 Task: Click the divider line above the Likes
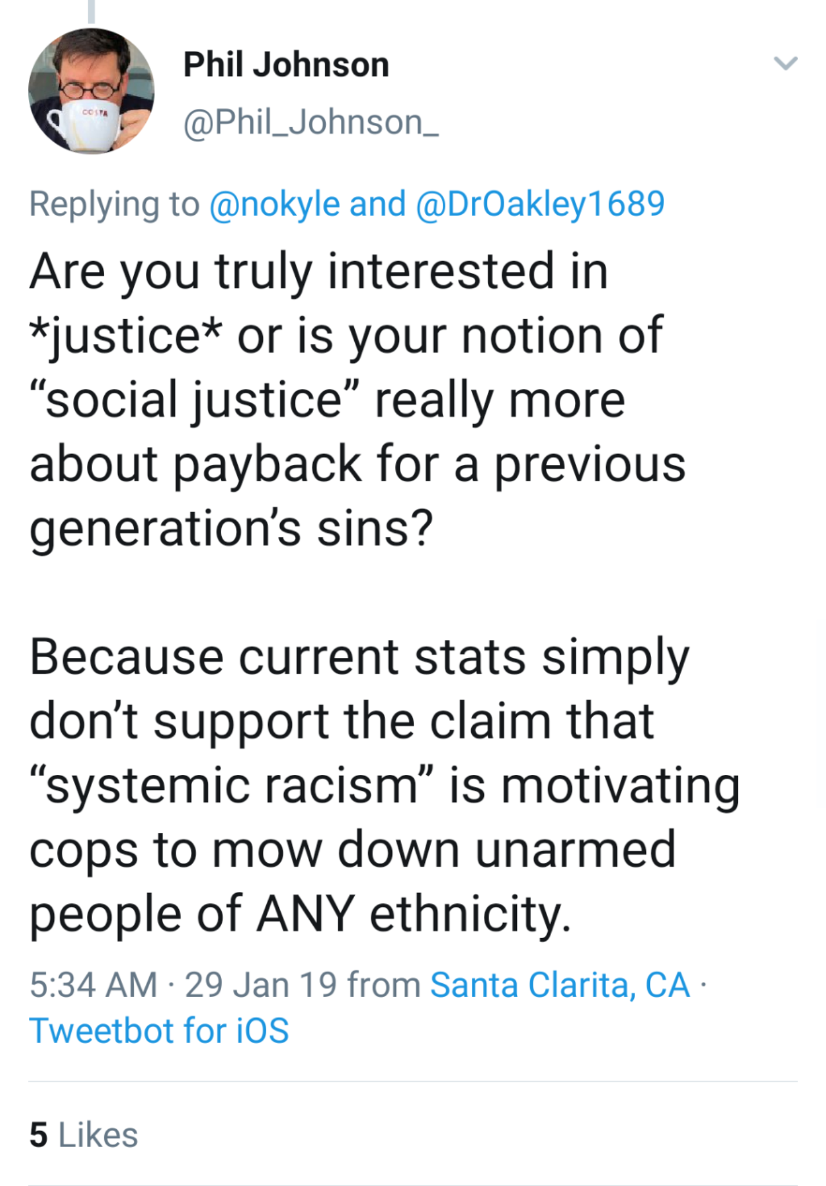(413, 1081)
